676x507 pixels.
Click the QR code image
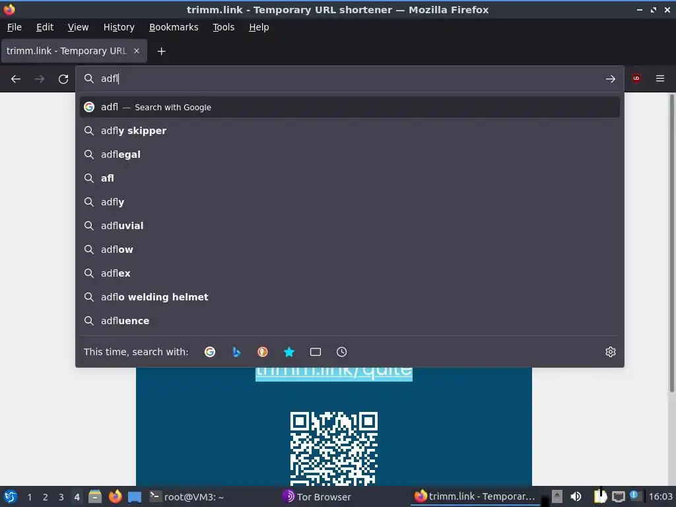click(x=334, y=448)
